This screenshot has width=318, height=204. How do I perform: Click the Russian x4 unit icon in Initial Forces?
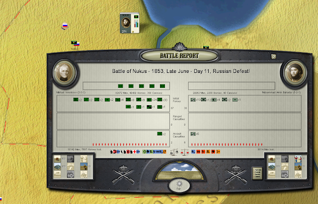pos(118,100)
